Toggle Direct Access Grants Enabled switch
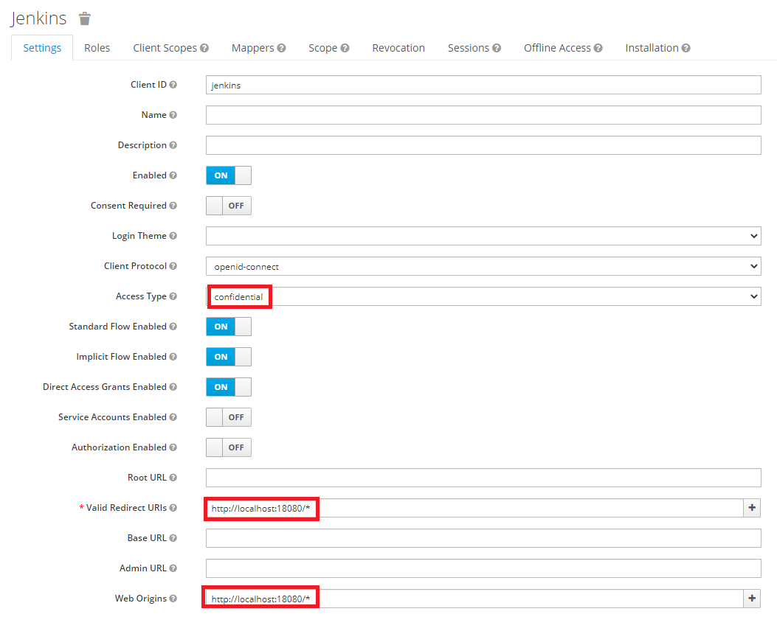Screen dimensions: 777x617 pos(229,387)
